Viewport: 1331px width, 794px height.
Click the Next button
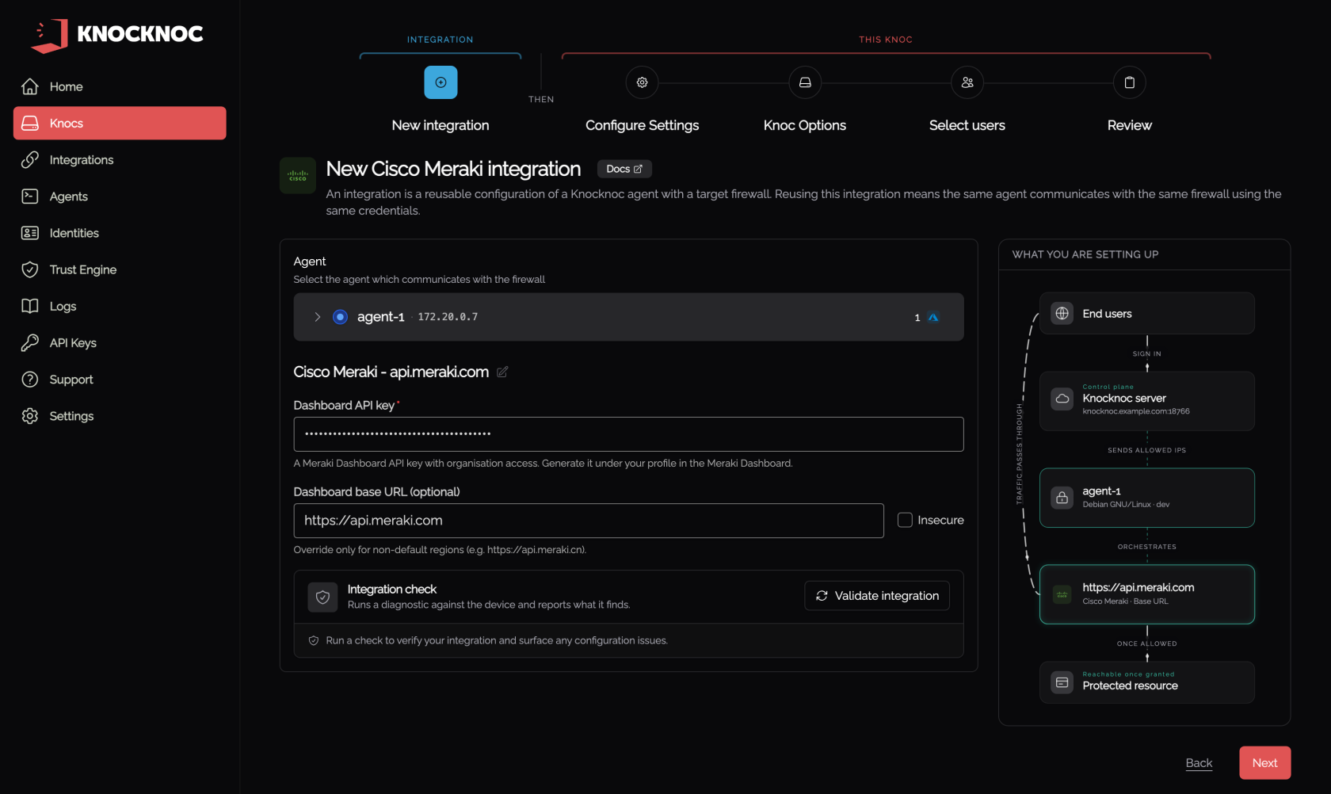(1265, 763)
